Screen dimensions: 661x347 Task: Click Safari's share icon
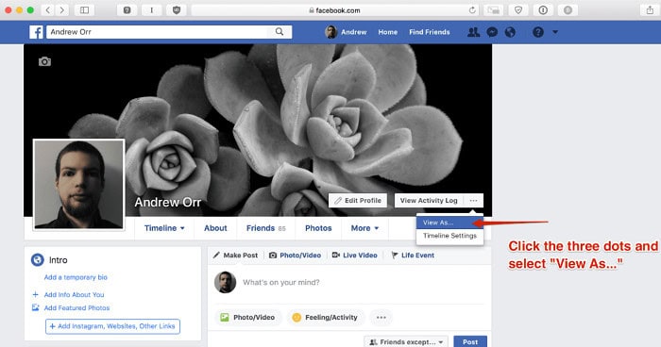coord(650,10)
